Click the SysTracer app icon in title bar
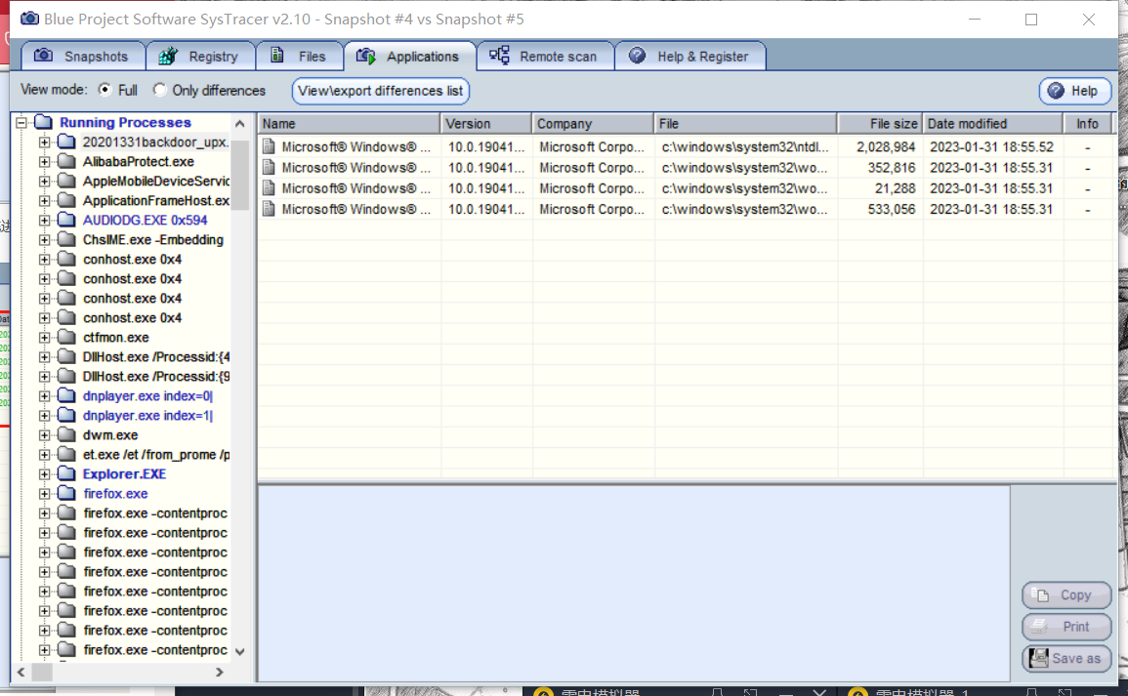This screenshot has width=1128, height=696. [29, 19]
